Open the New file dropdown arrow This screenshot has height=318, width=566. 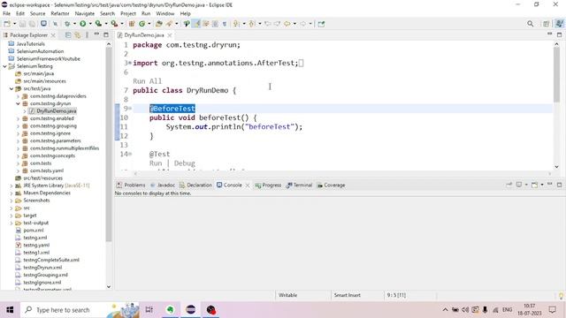pyautogui.click(x=14, y=24)
